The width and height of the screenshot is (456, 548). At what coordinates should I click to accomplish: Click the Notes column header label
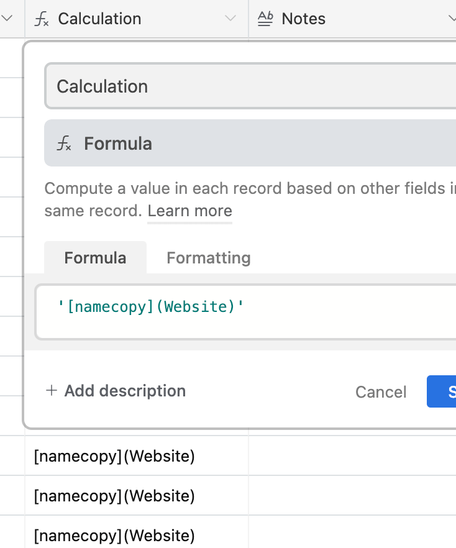pos(303,19)
